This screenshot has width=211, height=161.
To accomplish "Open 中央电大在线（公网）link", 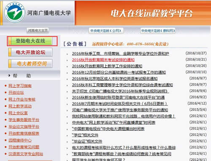I will coord(106,31).
